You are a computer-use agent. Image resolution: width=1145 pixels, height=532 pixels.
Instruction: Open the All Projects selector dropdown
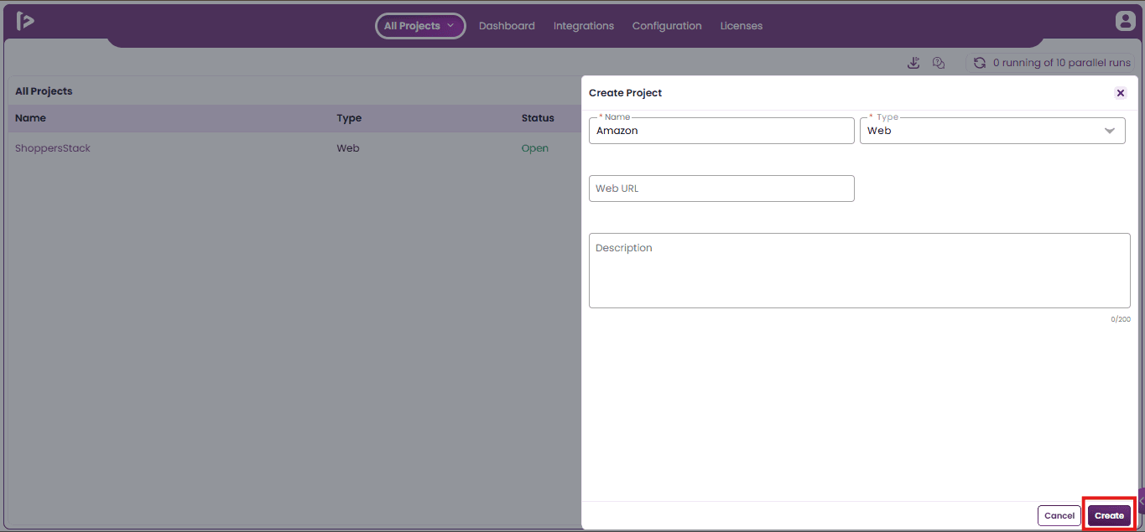420,26
